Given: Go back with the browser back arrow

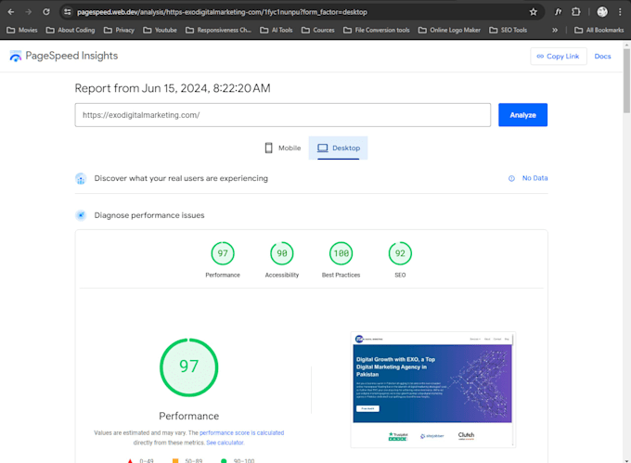Looking at the screenshot, I should 11,12.
